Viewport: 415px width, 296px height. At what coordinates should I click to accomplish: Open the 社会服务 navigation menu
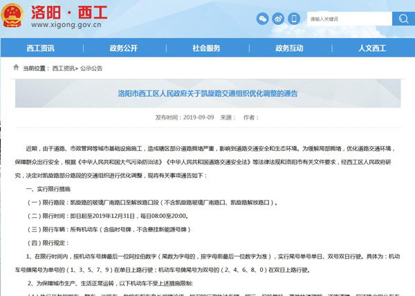206,48
